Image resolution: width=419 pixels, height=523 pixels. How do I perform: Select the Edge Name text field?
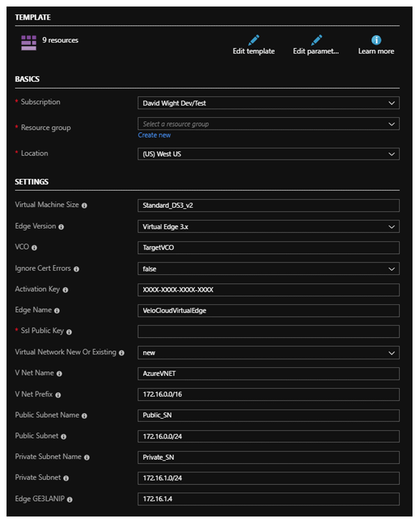(268, 311)
